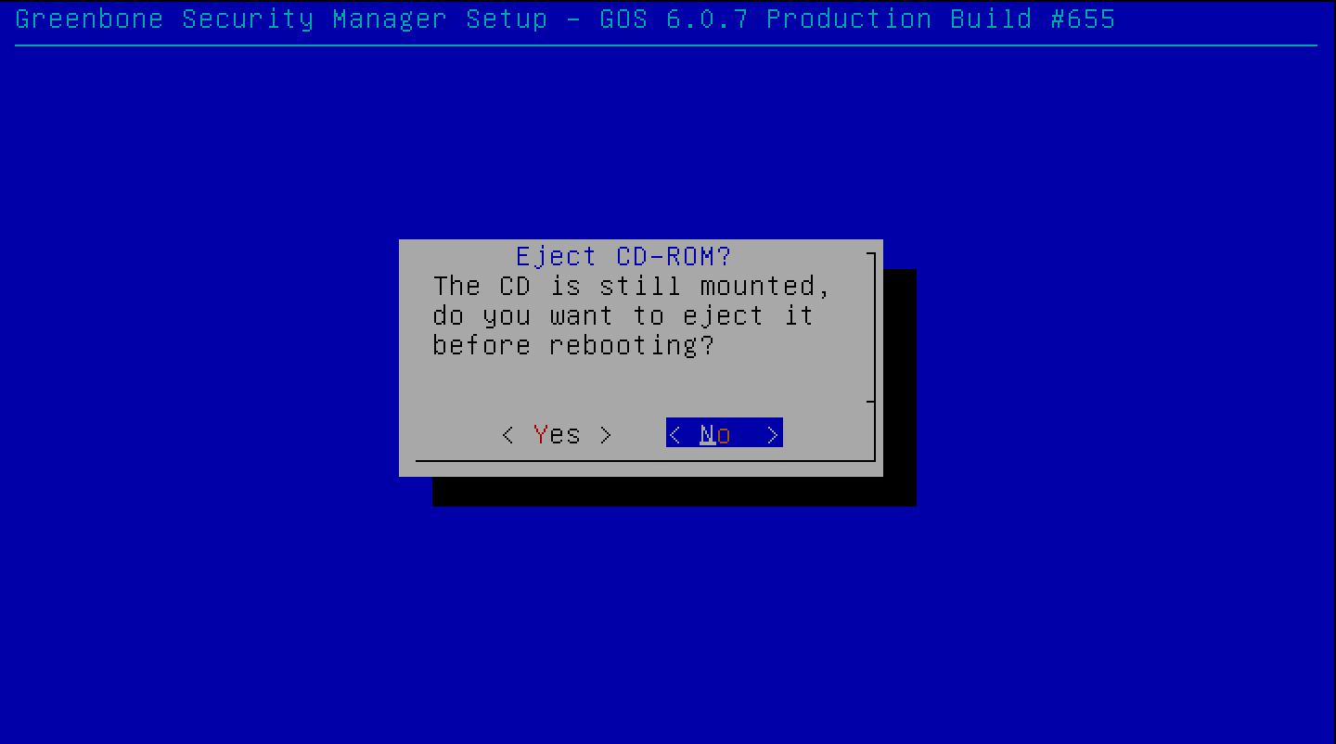Click the black drop shadow under dialog
This screenshot has width=1336, height=744.
pos(674,492)
